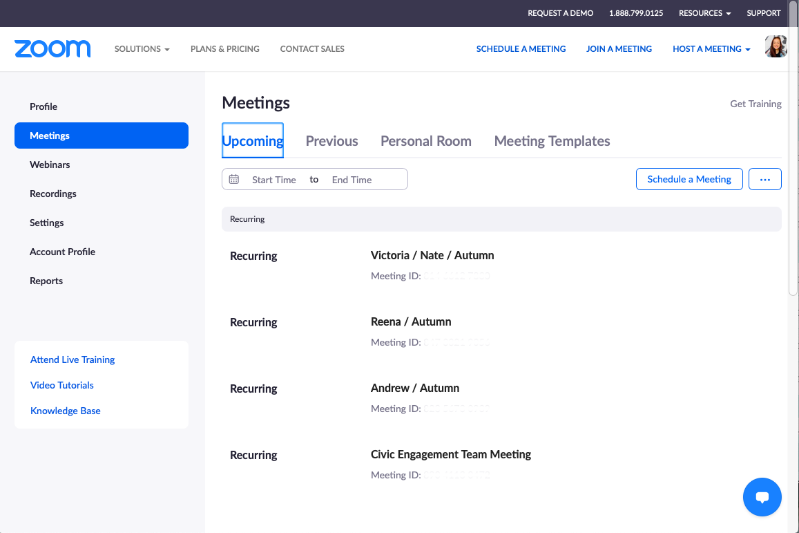This screenshot has height=533, width=799.
Task: Switch to the Previous tab
Action: [331, 141]
